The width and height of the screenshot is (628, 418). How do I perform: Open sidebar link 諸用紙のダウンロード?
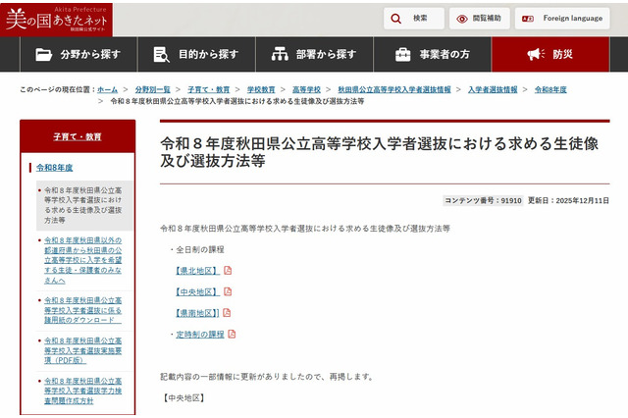pyautogui.click(x=82, y=310)
